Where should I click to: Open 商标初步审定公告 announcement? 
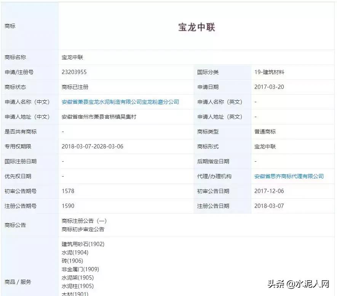pos(83,229)
